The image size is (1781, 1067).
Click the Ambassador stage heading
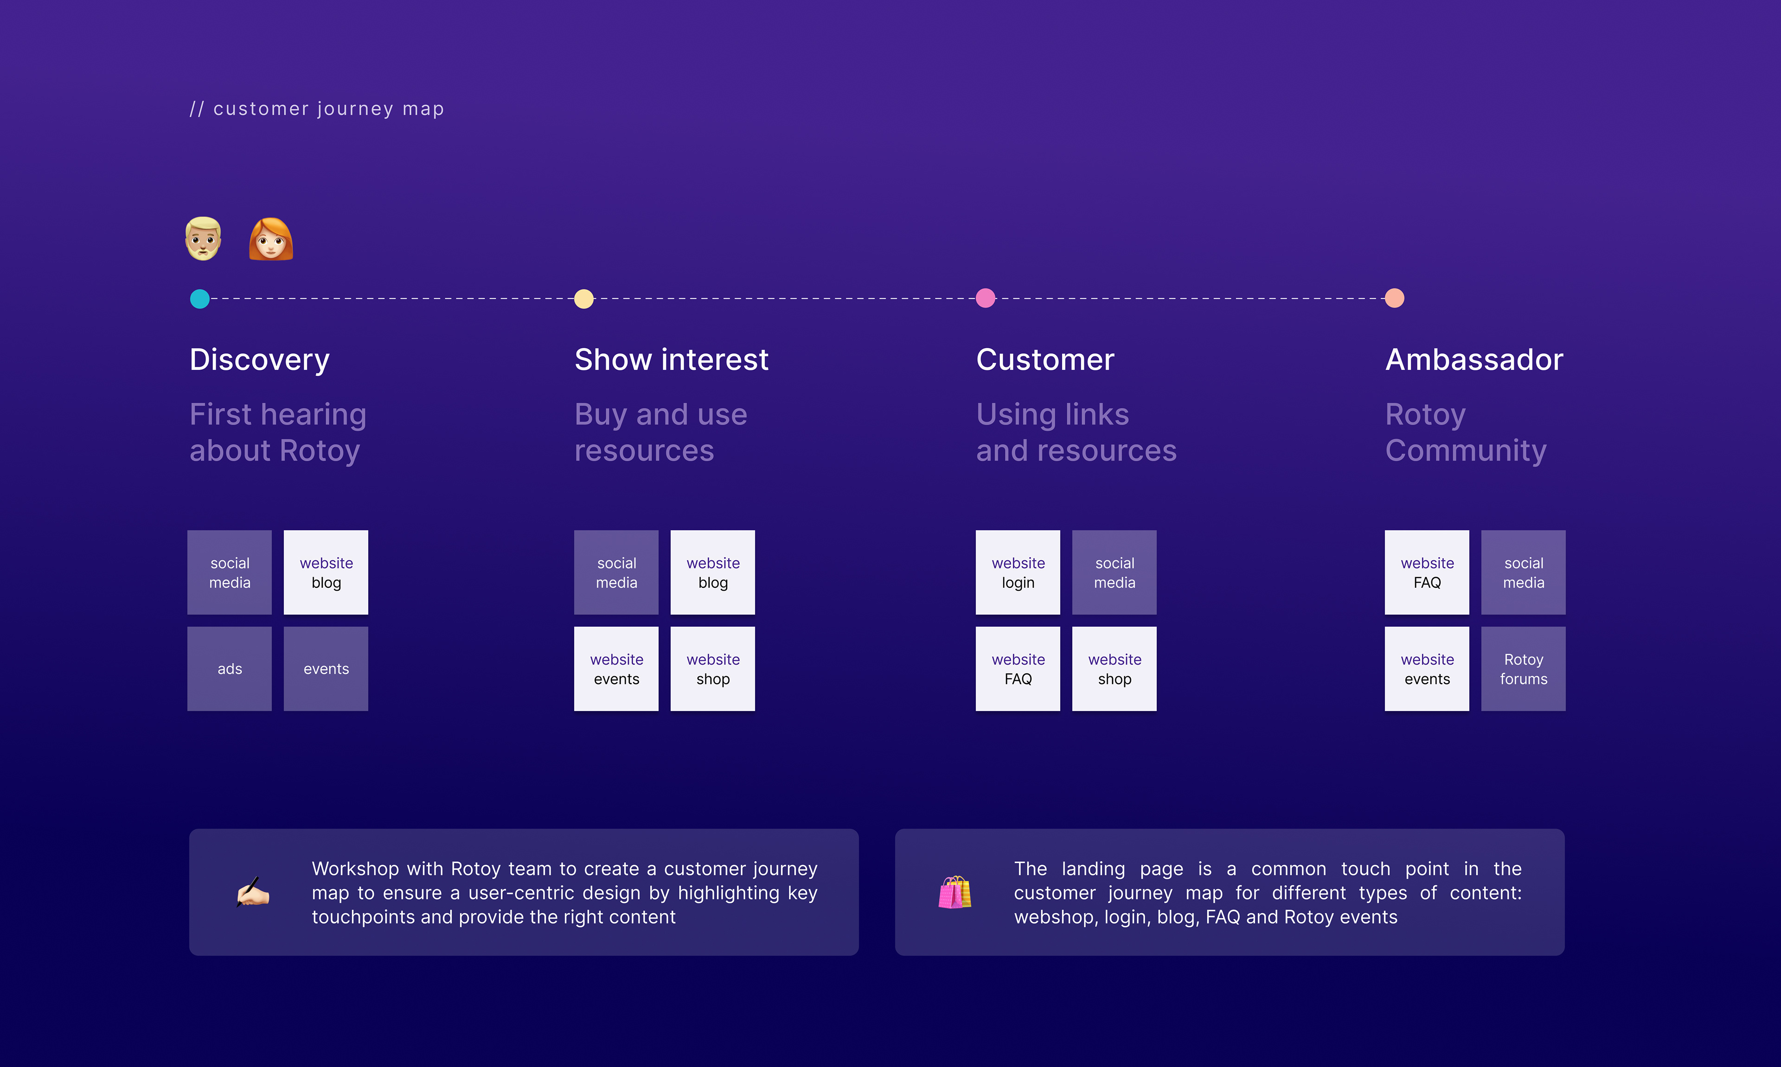(1474, 360)
